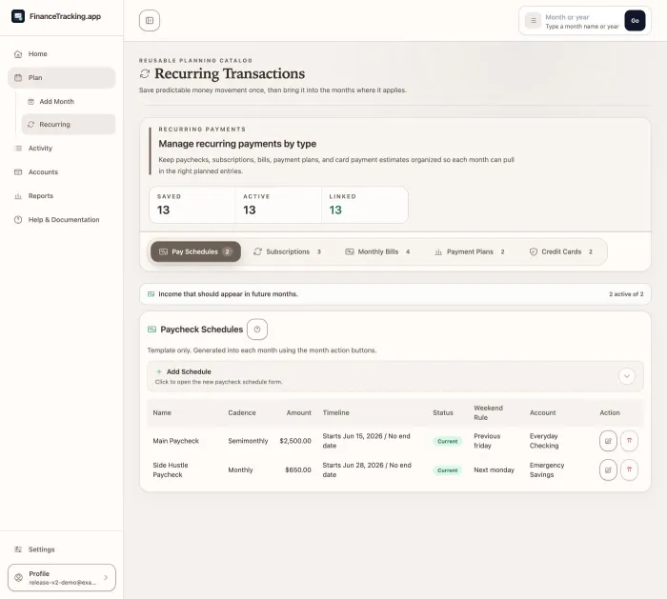
Task: Click the Go button
Action: coord(635,20)
